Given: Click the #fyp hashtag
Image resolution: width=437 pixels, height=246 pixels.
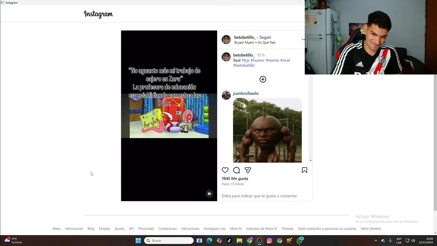Looking at the screenshot, I should tap(245, 60).
